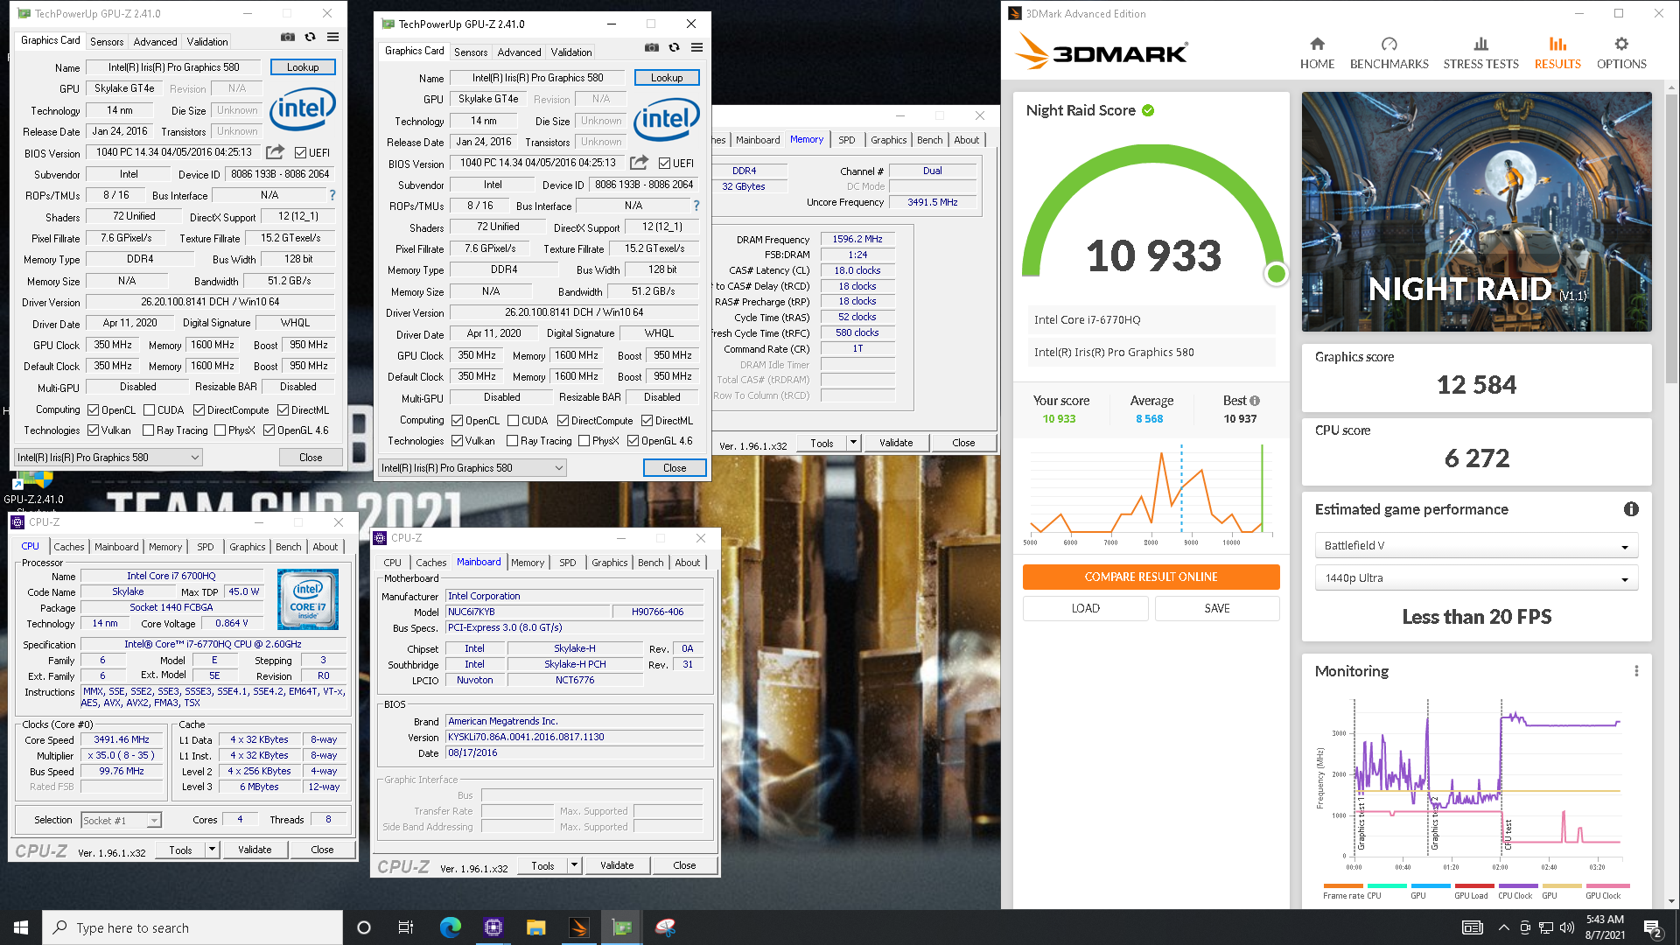Open GPU selector dropdown in left GPU-Z

108,458
